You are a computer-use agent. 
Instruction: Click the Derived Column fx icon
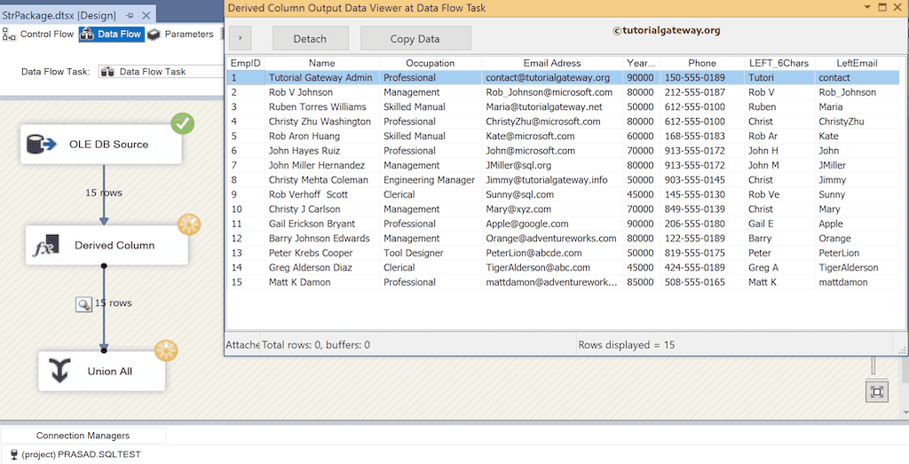pyautogui.click(x=46, y=246)
